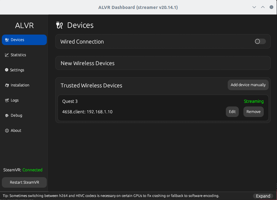Click the Logs icon in sidebar
This screenshot has height=200, width=277.
(x=7, y=100)
